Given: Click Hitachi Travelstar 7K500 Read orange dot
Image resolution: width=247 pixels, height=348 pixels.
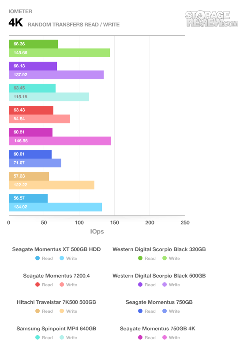Looking at the screenshot, I should tap(37, 311).
